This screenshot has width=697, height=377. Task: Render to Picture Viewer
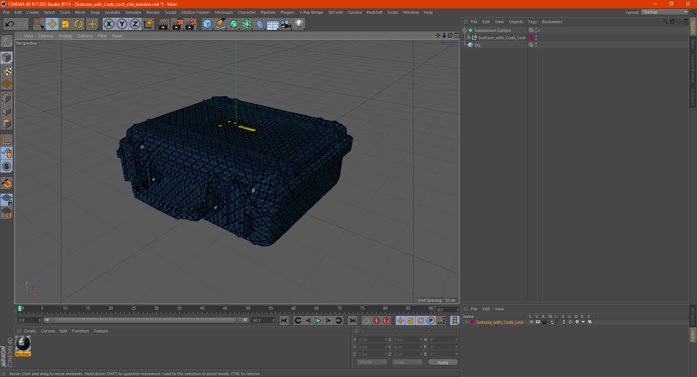coord(178,24)
